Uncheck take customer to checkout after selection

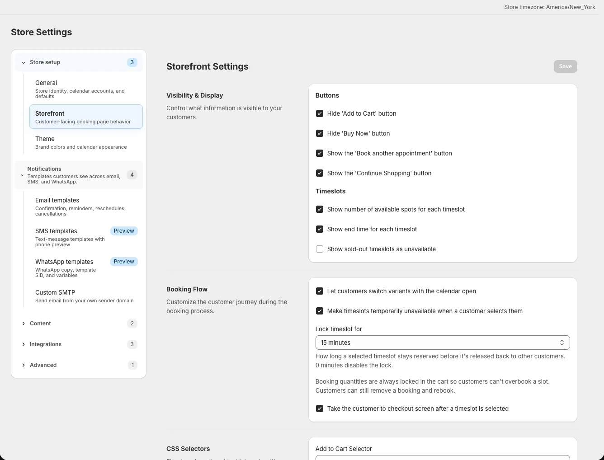320,408
